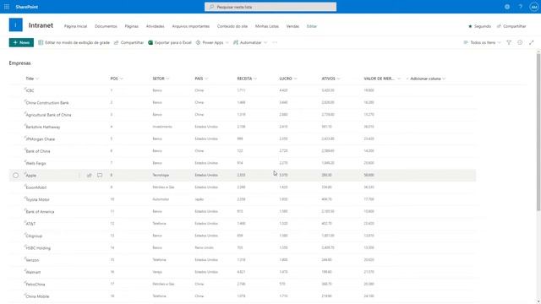Click the Pesquisar nesta lista search box
The width and height of the screenshot is (541, 304).
point(270,7)
